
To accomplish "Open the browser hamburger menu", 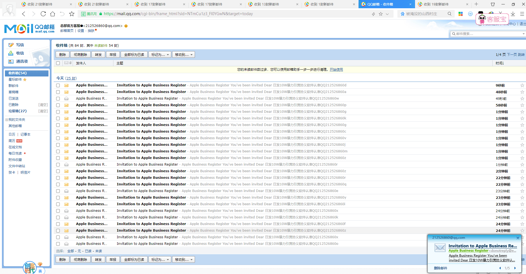I will [x=522, y=14].
